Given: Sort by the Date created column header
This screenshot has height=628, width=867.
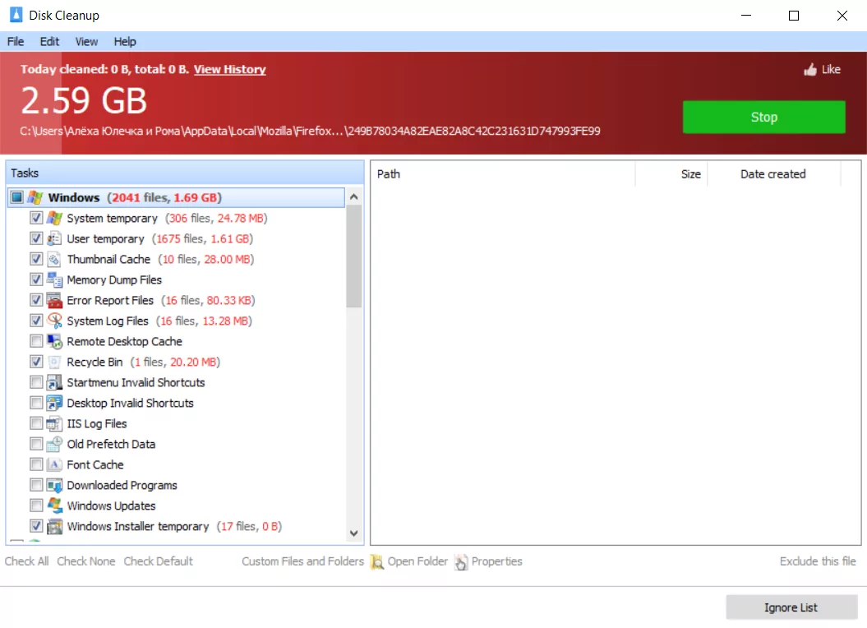Looking at the screenshot, I should [x=773, y=173].
